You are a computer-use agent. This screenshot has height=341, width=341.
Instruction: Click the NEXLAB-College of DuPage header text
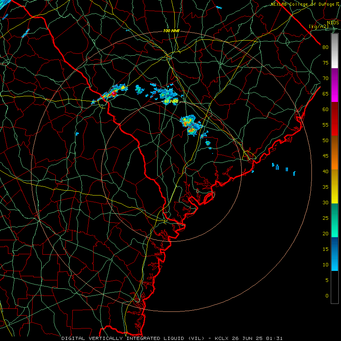click(x=302, y=4)
